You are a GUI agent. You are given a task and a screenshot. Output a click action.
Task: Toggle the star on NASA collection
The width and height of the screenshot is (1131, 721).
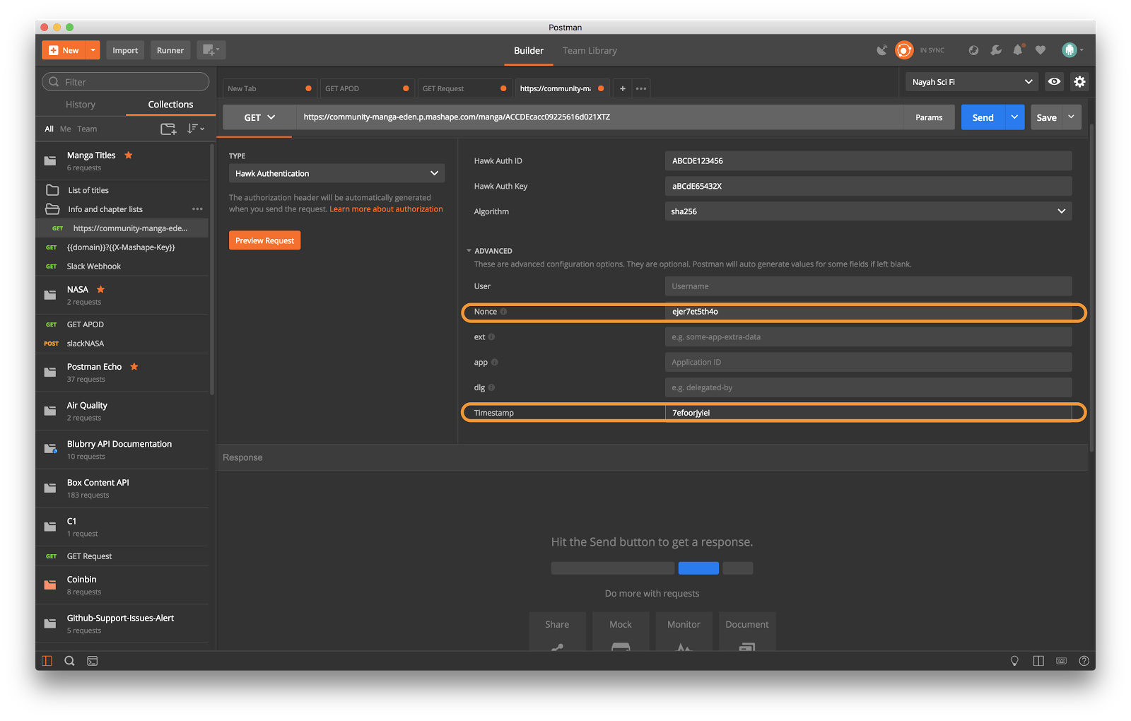coord(100,290)
